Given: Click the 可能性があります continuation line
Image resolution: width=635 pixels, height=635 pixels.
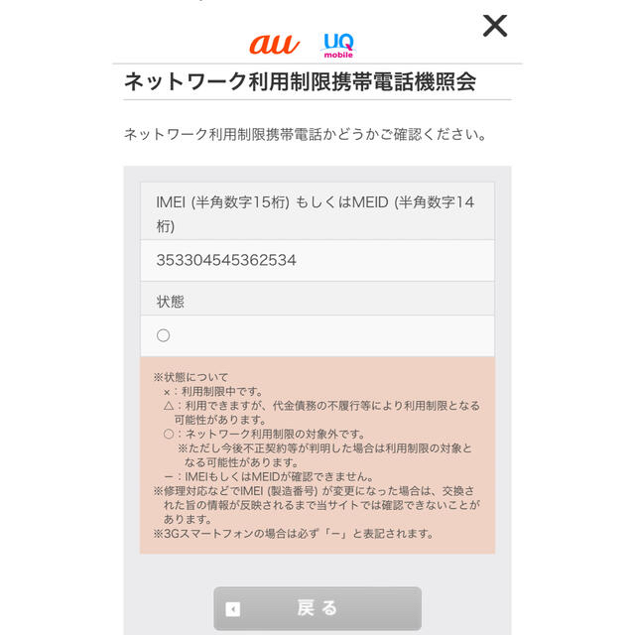Looking at the screenshot, I should click(220, 420).
